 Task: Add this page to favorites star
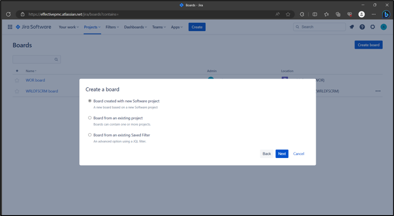pyautogui.click(x=288, y=14)
